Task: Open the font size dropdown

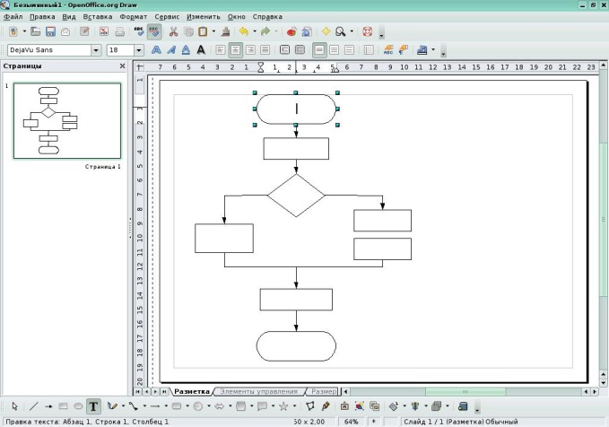Action: 139,50
